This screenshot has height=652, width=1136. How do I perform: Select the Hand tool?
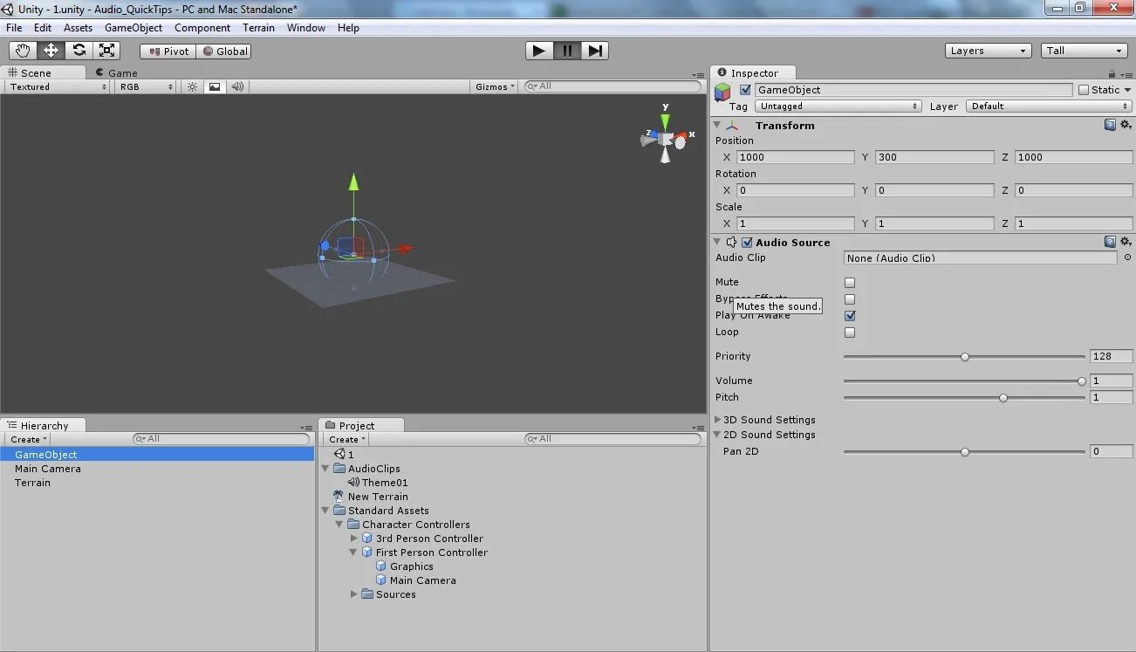23,51
